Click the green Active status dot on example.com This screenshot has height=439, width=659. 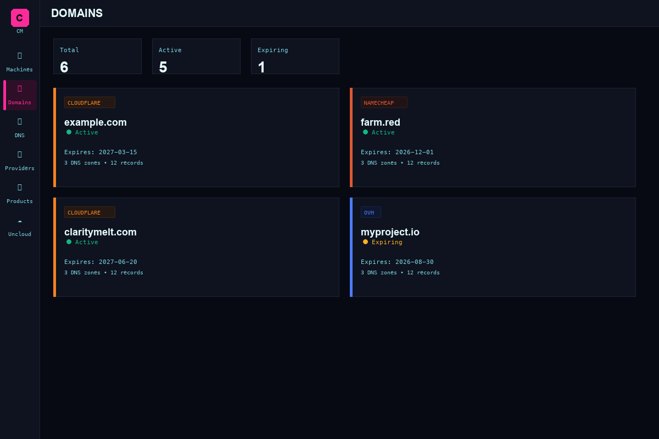(69, 132)
